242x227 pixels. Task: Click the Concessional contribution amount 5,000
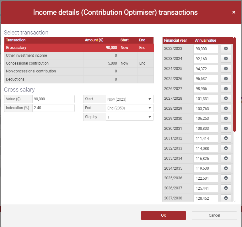(x=112, y=63)
